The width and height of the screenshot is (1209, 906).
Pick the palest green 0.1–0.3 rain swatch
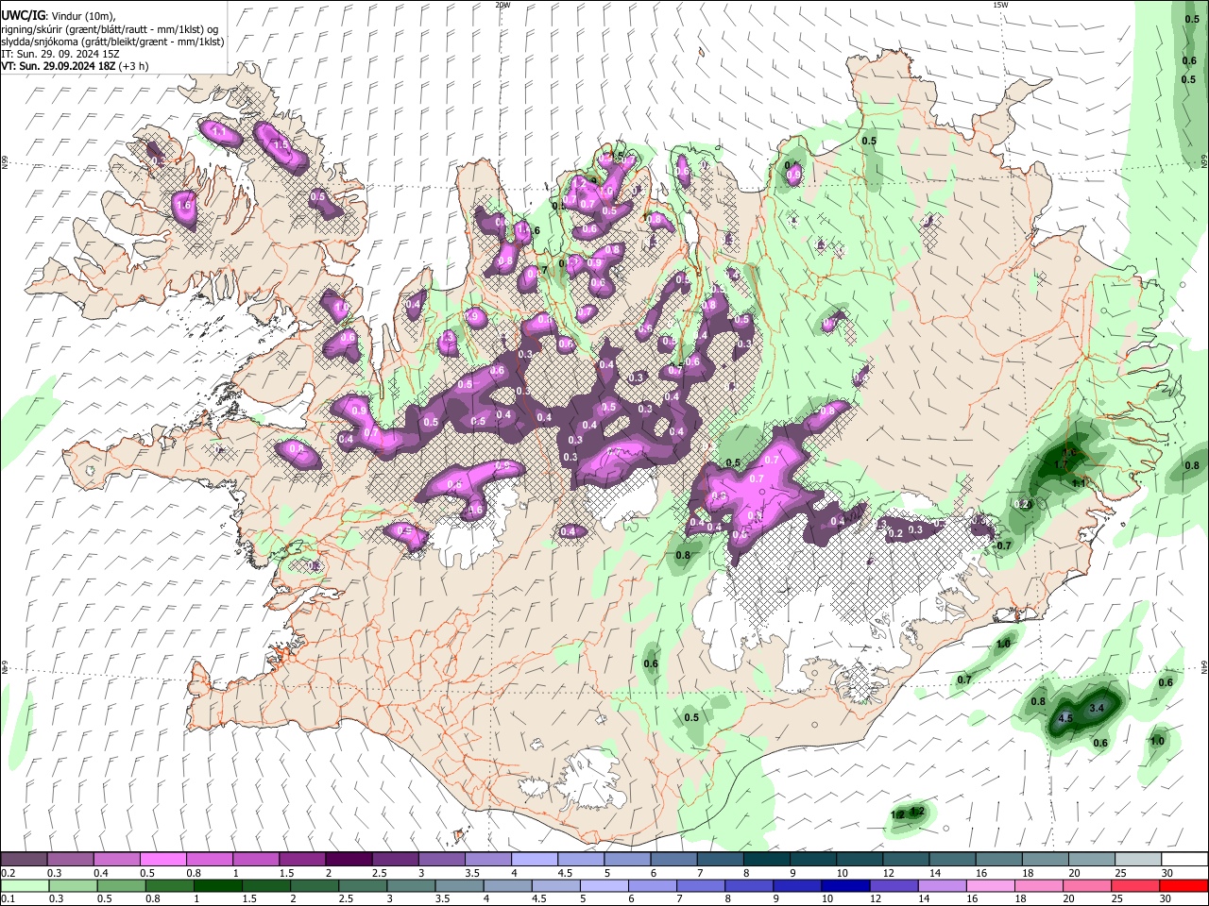click(23, 885)
